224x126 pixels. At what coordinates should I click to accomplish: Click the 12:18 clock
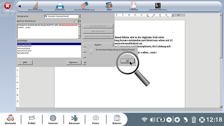(214, 119)
